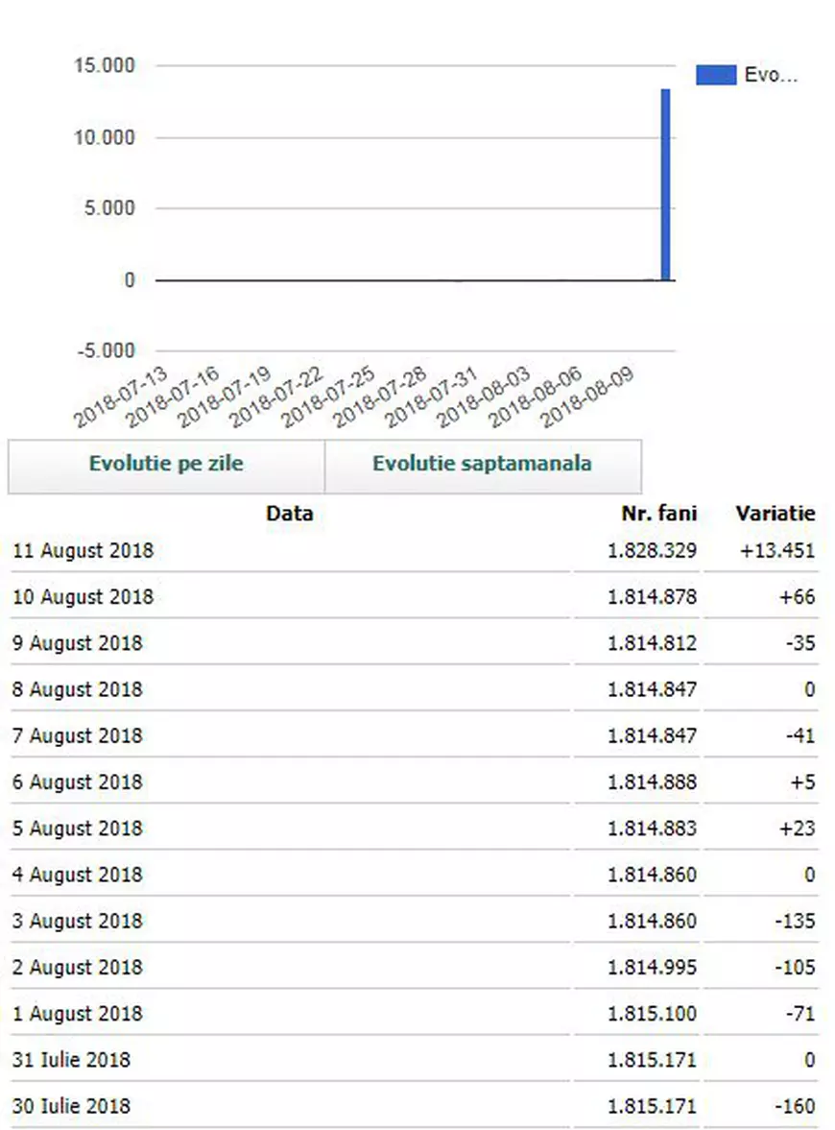This screenshot has height=1130, width=835.
Task: Click the Variatie column header
Action: point(775,514)
